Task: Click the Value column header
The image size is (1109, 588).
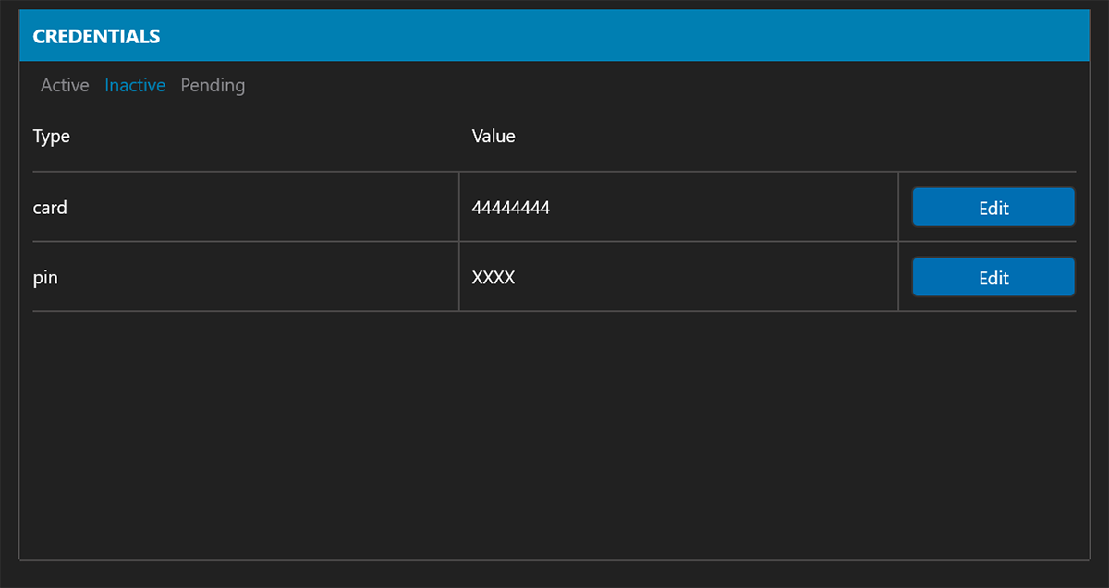Action: (x=494, y=137)
